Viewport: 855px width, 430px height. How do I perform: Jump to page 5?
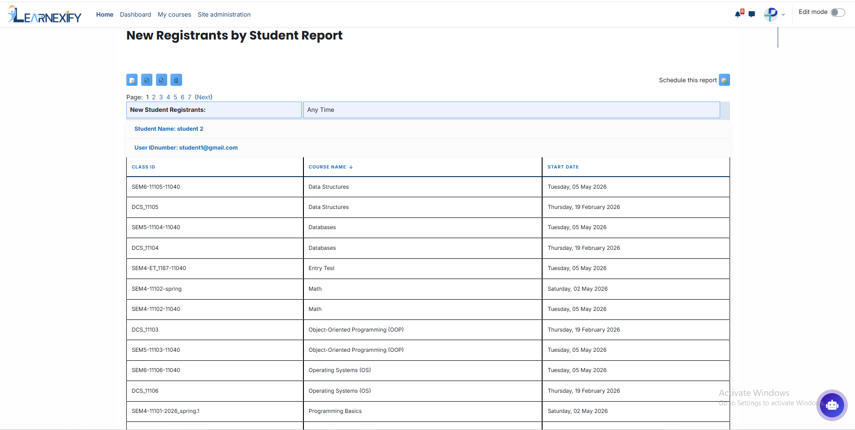click(x=175, y=97)
